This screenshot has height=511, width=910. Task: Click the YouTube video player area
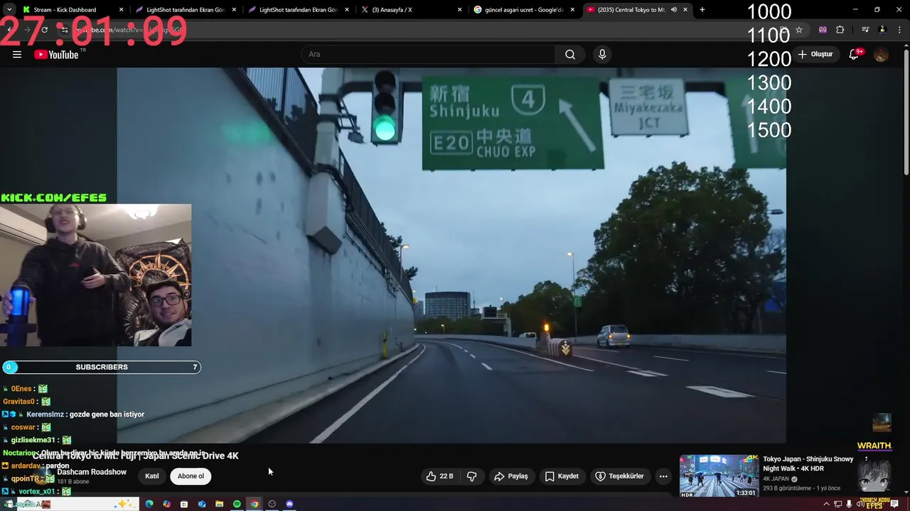click(451, 255)
